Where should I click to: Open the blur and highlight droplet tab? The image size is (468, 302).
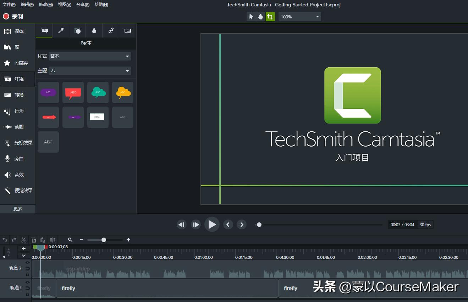tap(94, 31)
